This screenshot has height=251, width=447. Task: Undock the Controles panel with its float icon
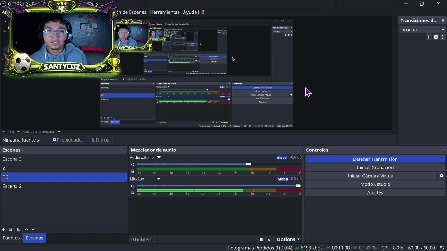[x=443, y=150]
